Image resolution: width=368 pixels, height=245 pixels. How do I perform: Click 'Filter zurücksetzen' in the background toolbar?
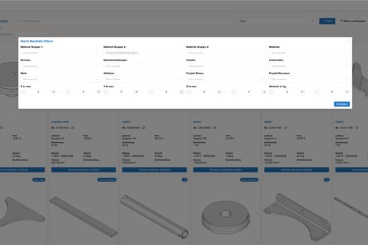click(353, 21)
